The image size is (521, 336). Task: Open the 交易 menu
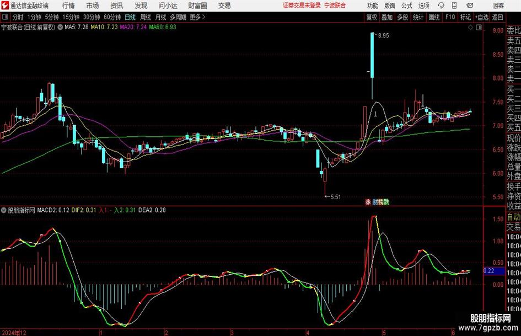pyautogui.click(x=224, y=6)
